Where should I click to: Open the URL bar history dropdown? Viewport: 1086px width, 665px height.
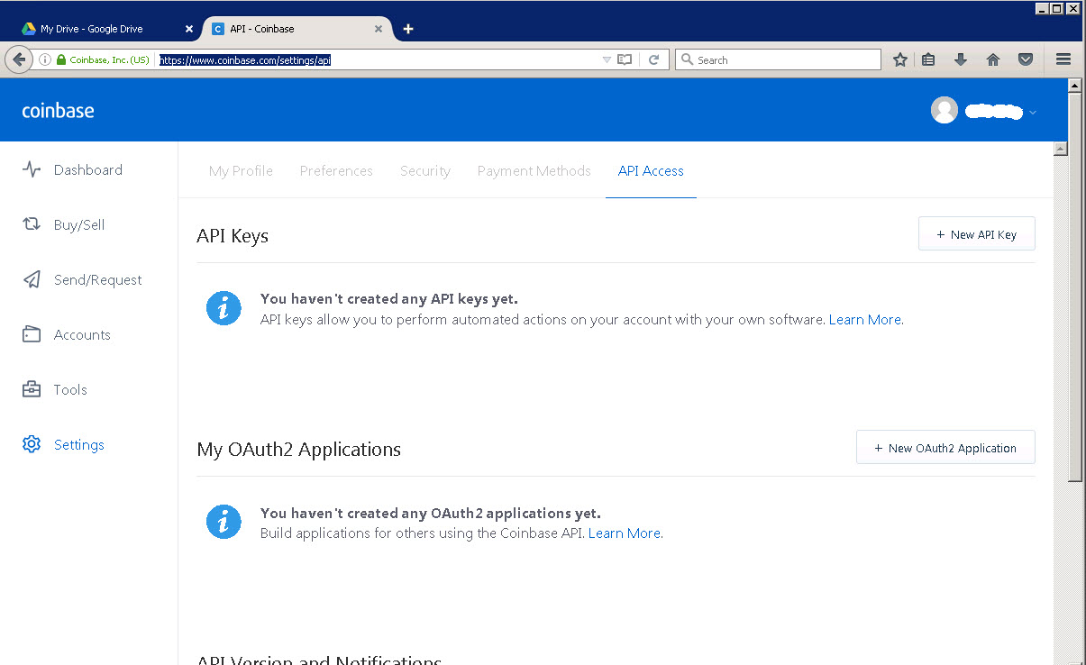tap(607, 59)
